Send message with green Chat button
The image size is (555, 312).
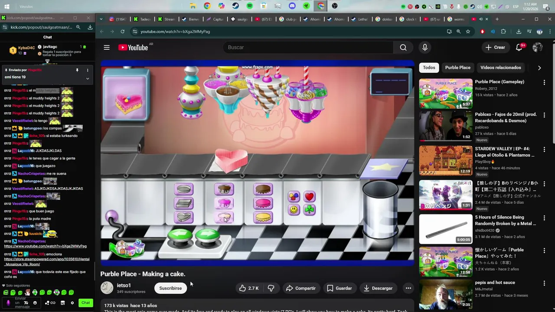tap(86, 303)
